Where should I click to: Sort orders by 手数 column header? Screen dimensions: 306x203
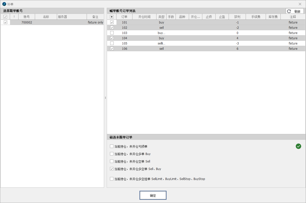[x=171, y=17]
